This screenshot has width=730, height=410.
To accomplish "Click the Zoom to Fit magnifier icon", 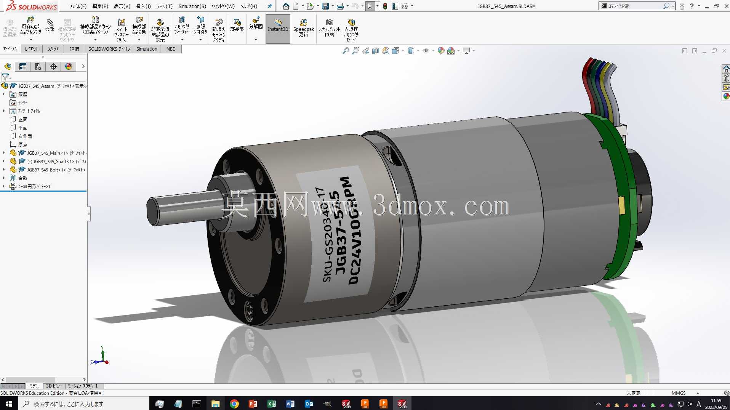I will click(x=346, y=51).
